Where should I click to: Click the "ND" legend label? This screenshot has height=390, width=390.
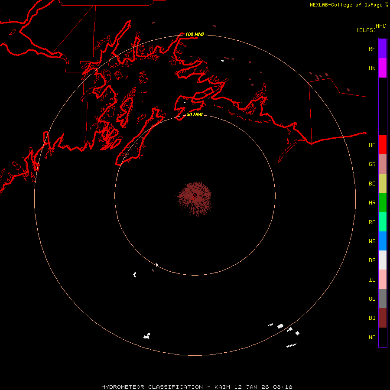pyautogui.click(x=372, y=338)
